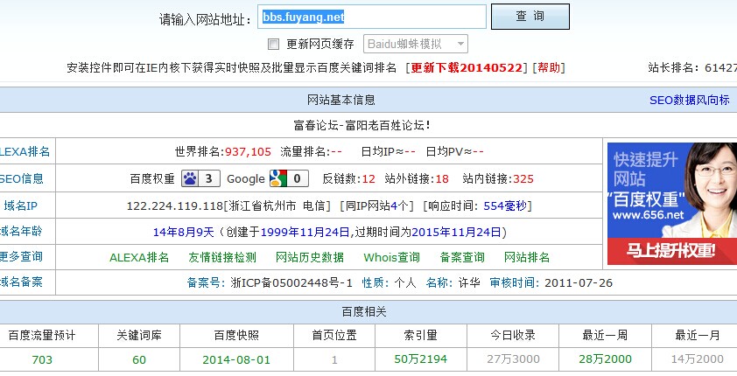Click 站内链接 value 325
This screenshot has height=376, width=737.
(523, 179)
